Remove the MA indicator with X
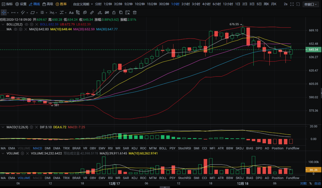This screenshot has height=188, width=322. (25, 29)
